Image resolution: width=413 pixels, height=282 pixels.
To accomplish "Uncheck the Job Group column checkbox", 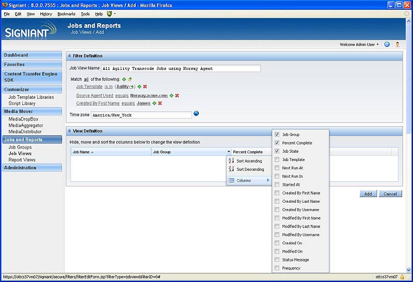I will coord(277,134).
